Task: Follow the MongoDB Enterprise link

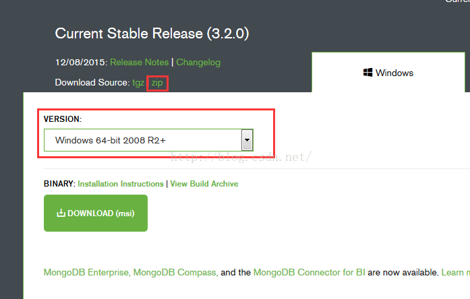Action: click(x=87, y=272)
